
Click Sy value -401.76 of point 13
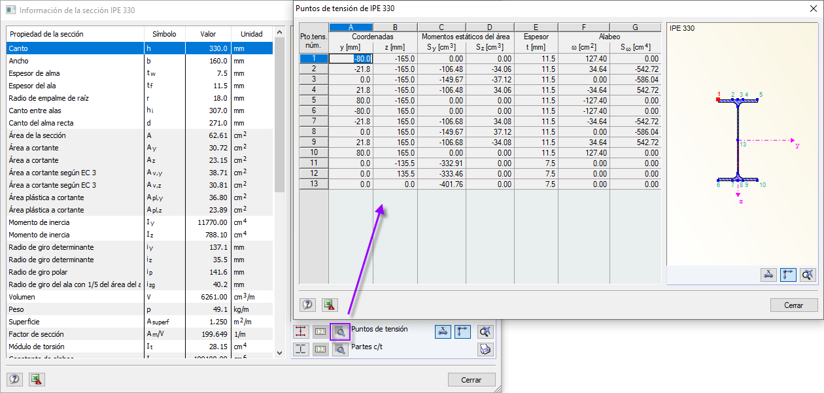441,184
